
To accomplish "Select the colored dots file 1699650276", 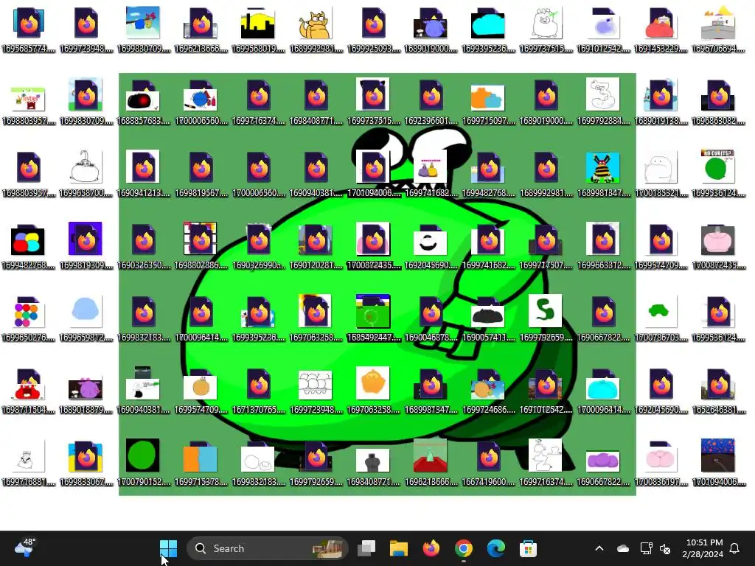I will [29, 318].
